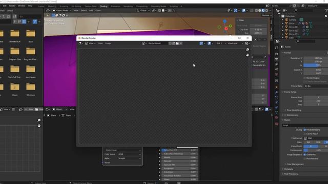The image size is (328, 184).
Task: Open the viewport Add menu
Action: click(x=91, y=10)
